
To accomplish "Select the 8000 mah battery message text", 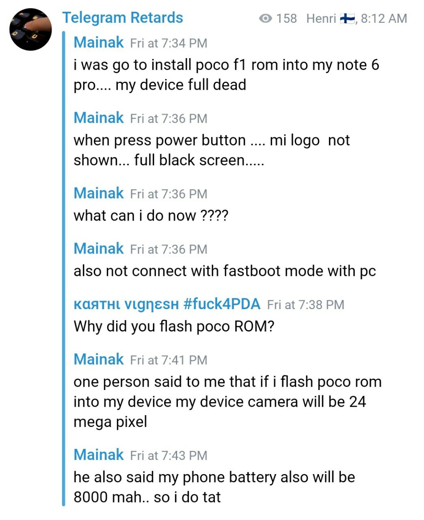I will [214, 487].
